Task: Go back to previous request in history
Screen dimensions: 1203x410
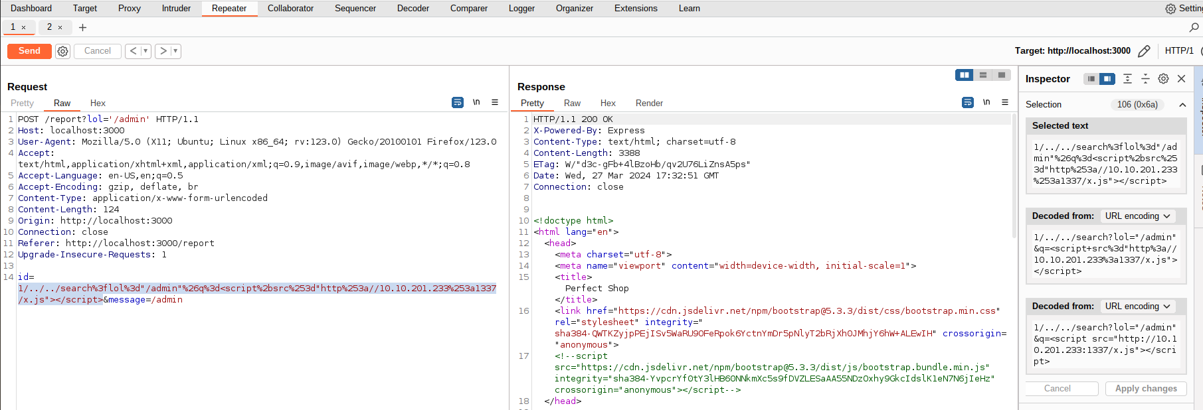Action: (x=133, y=51)
